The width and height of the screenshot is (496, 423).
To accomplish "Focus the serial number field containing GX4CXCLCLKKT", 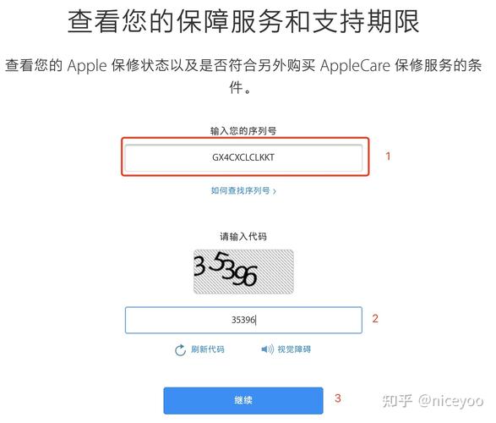I will (243, 157).
